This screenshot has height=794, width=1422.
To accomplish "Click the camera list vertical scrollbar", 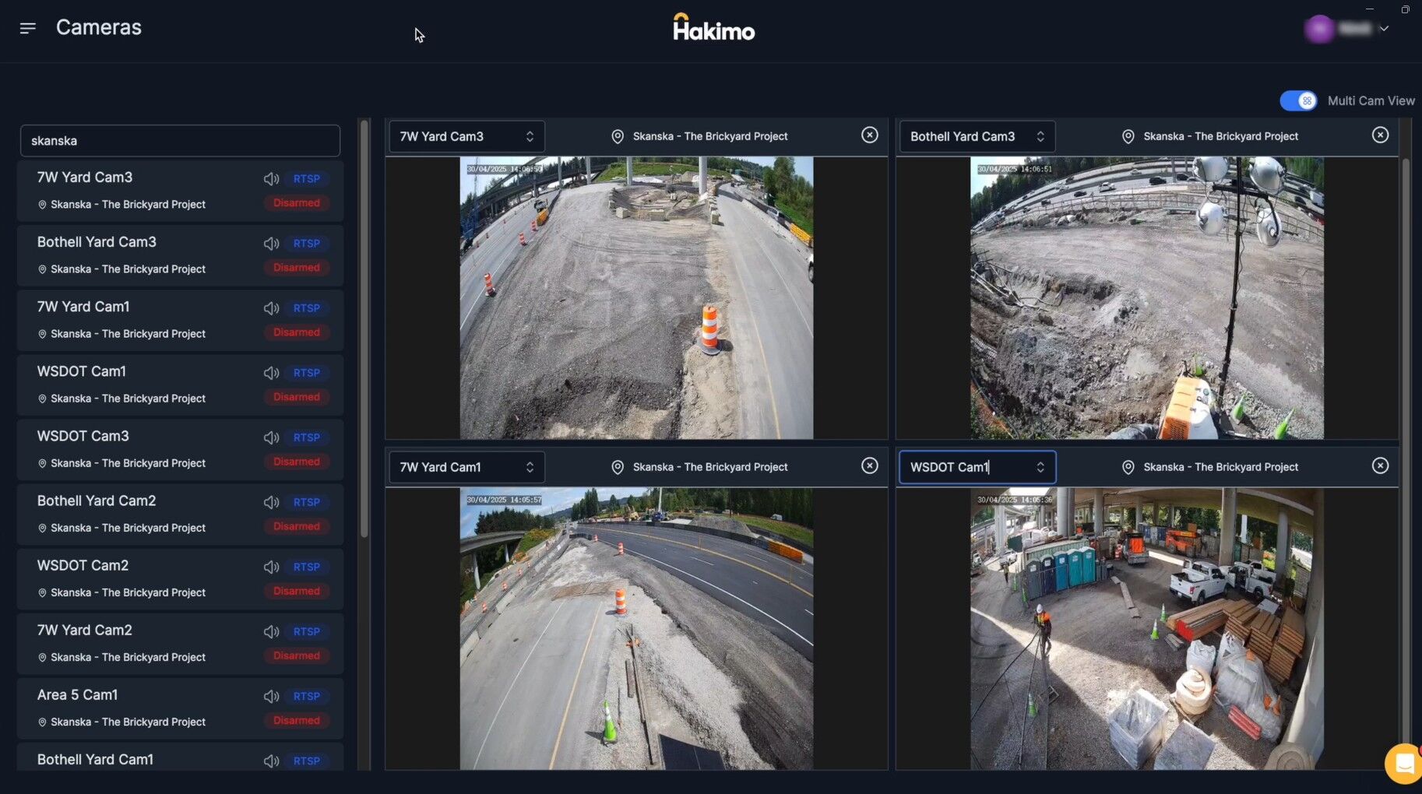I will click(x=364, y=327).
